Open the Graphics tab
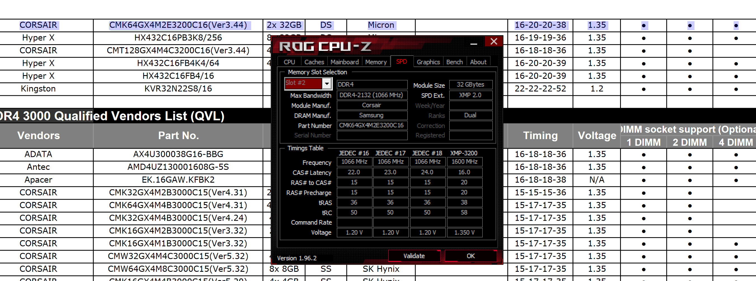756x281 pixels. (x=428, y=62)
